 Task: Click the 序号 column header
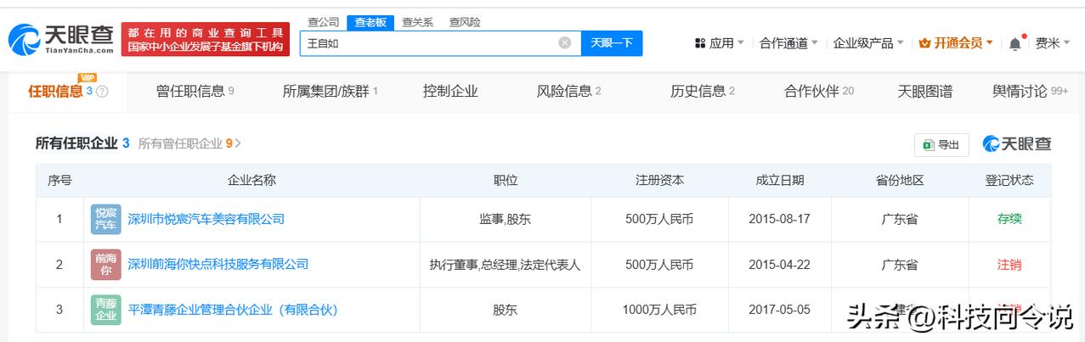[59, 181]
